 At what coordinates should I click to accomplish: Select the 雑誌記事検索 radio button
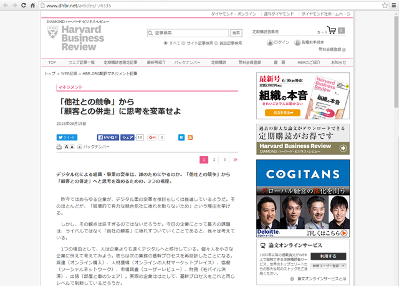(216, 43)
